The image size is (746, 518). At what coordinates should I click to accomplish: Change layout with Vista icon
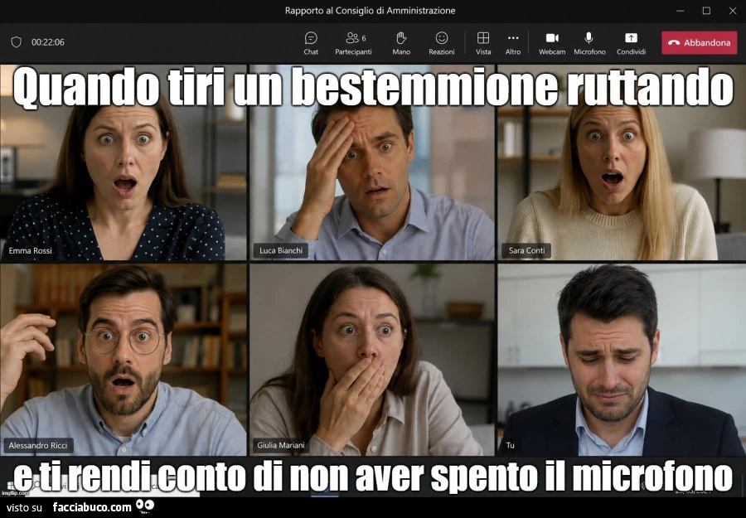tap(483, 43)
